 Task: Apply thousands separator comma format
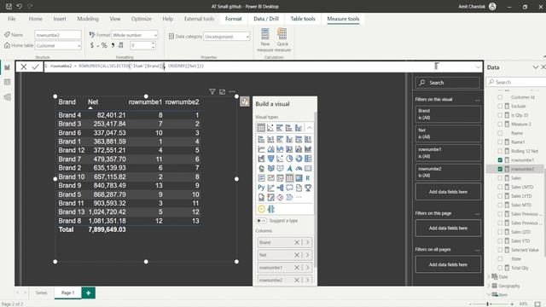click(113, 45)
